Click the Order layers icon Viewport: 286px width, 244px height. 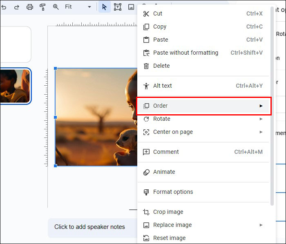click(x=146, y=106)
